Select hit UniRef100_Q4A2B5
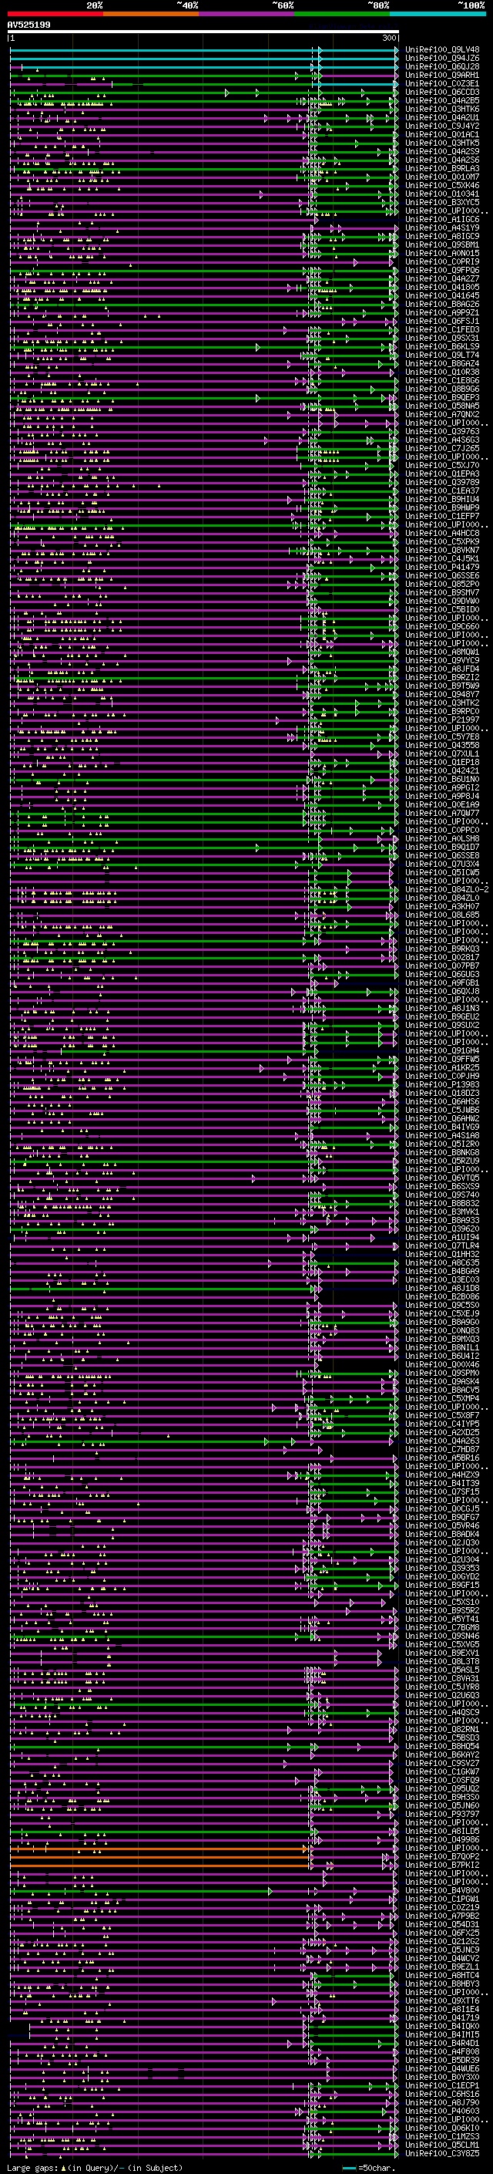The image size is (493, 2174). pyautogui.click(x=442, y=100)
